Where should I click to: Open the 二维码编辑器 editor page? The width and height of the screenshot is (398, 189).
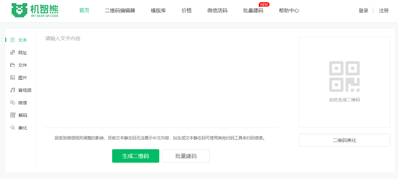(x=120, y=10)
